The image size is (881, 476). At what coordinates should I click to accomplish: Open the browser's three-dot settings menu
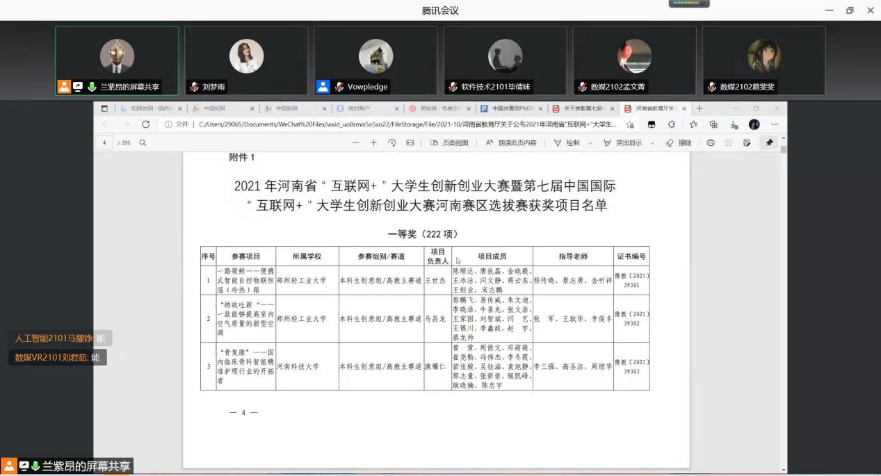[775, 124]
